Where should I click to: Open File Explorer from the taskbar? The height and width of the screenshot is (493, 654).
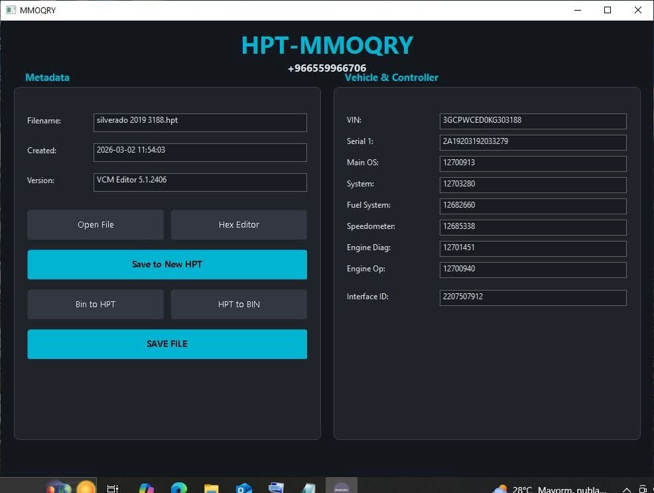click(x=211, y=488)
